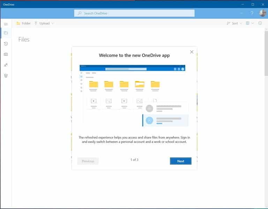Image resolution: width=268 pixels, height=209 pixels.
Task: Click the Upload button
Action: (x=42, y=23)
